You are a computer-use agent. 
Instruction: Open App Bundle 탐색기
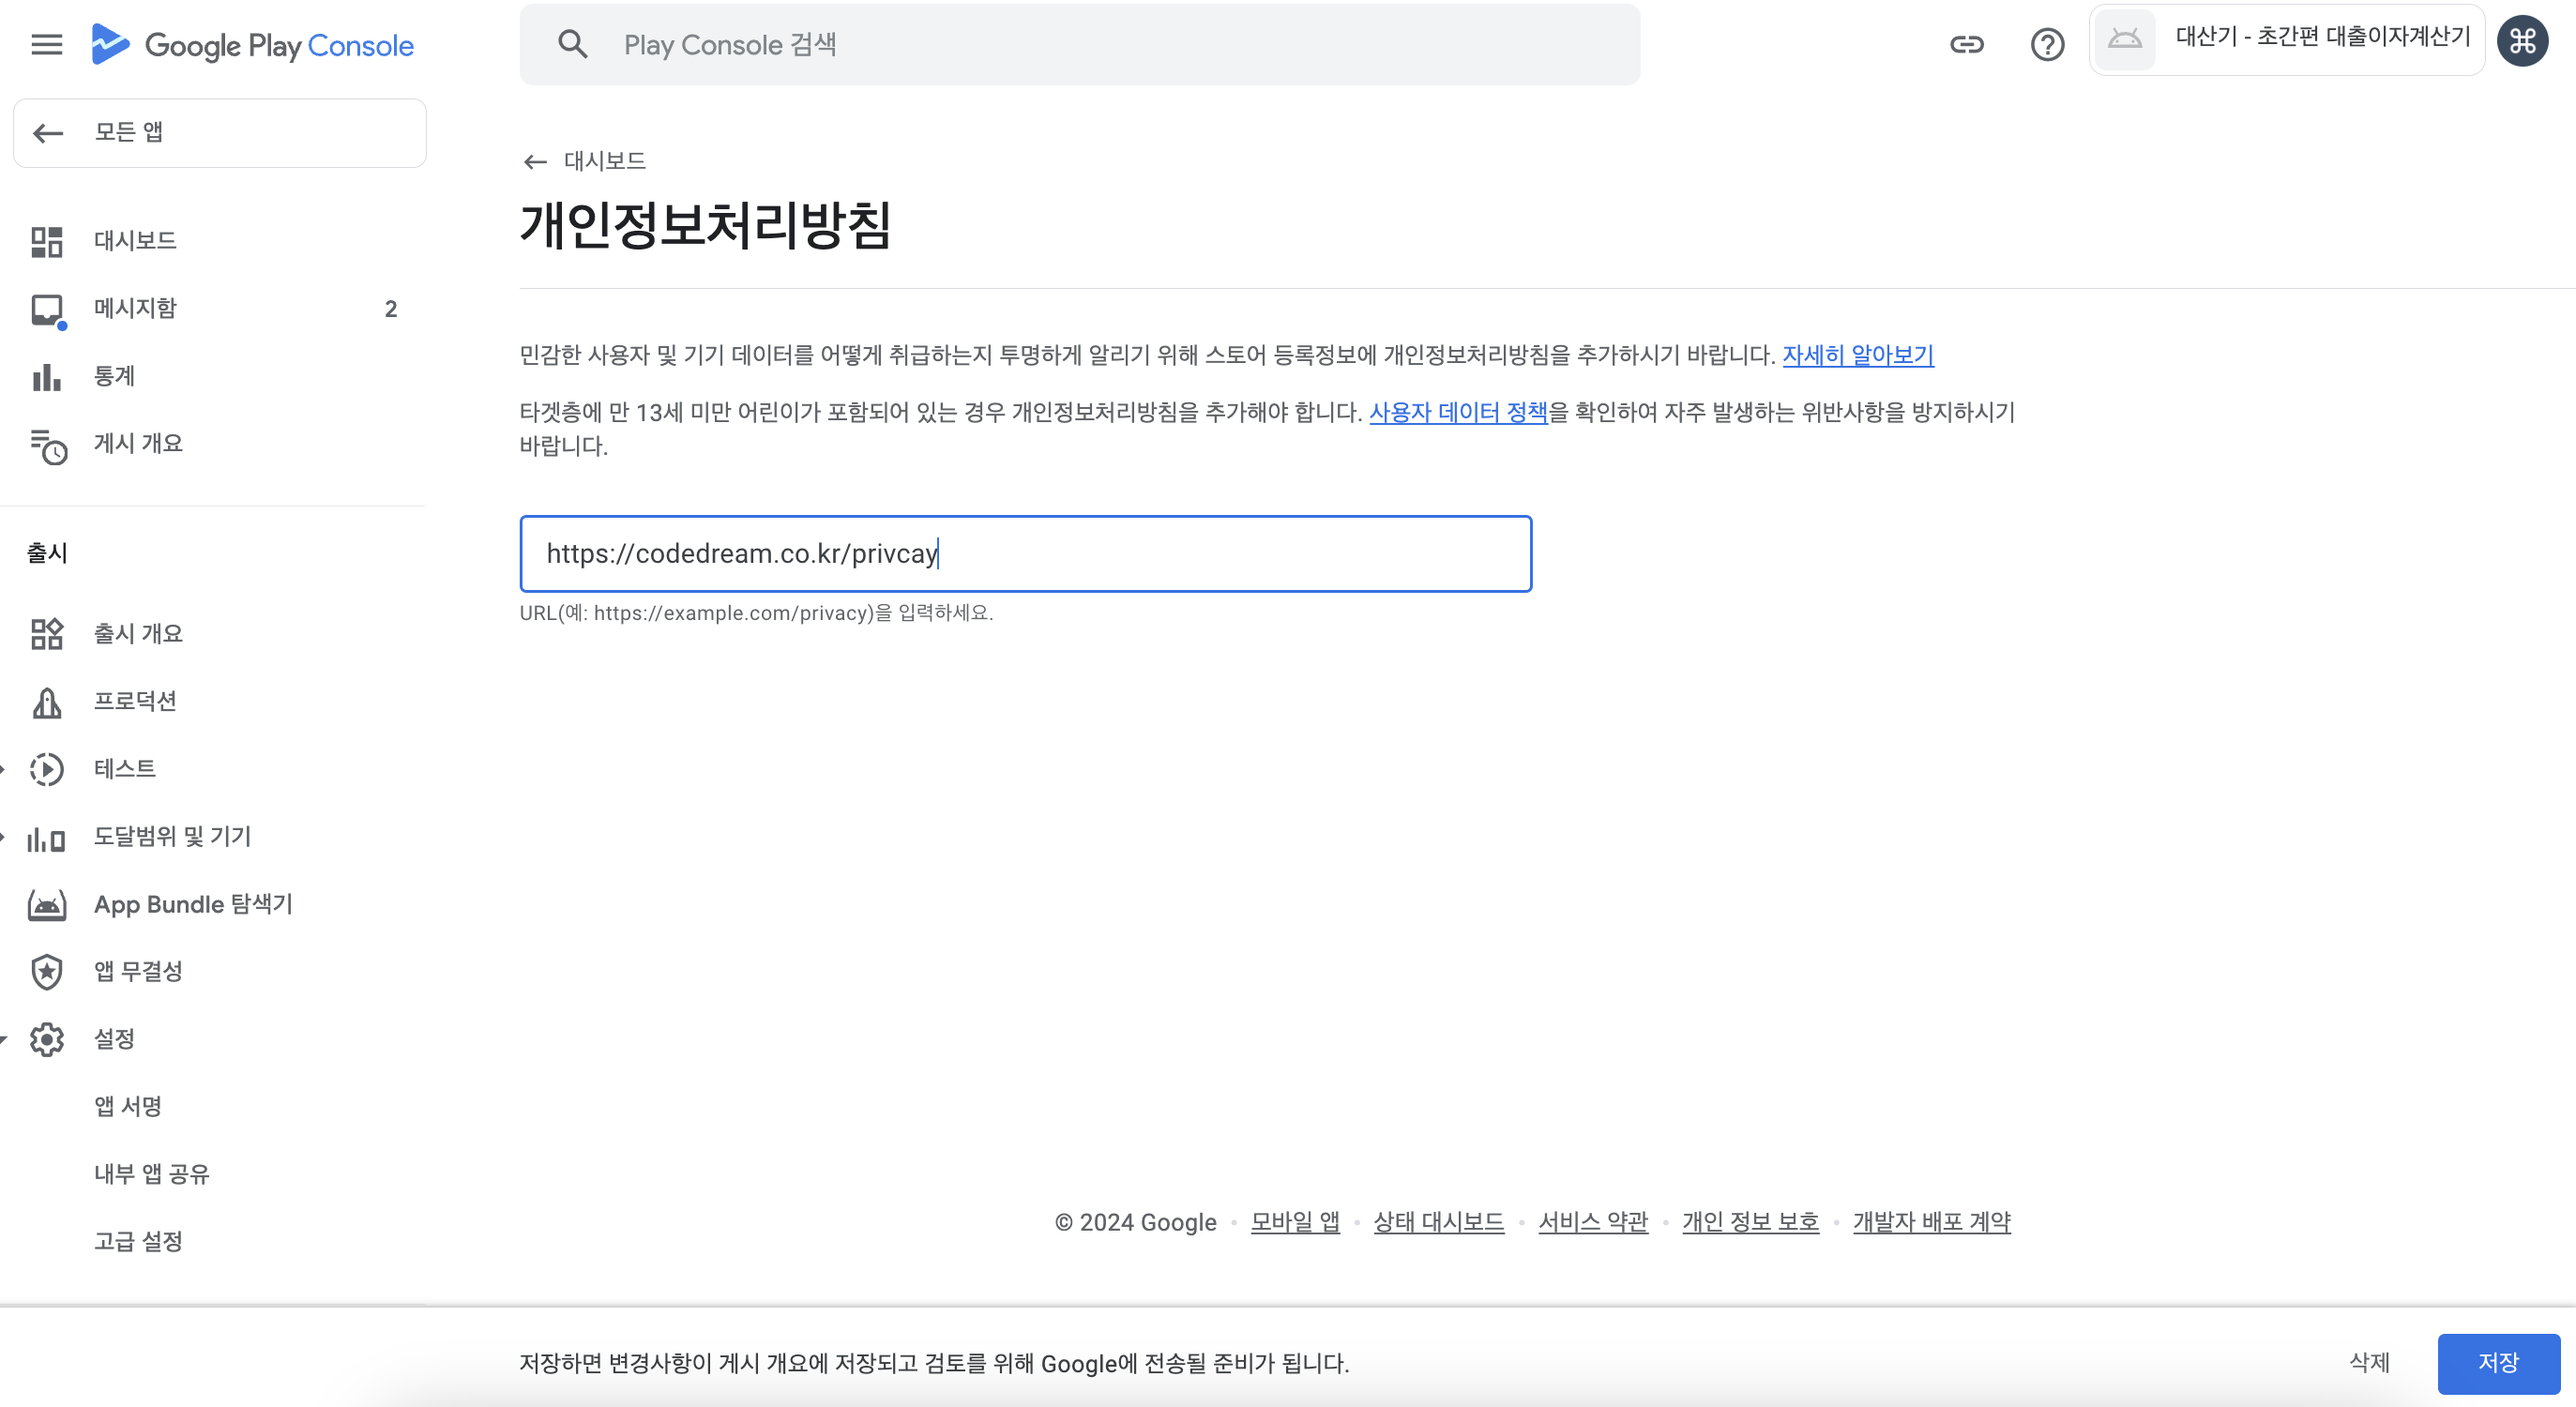click(x=193, y=904)
